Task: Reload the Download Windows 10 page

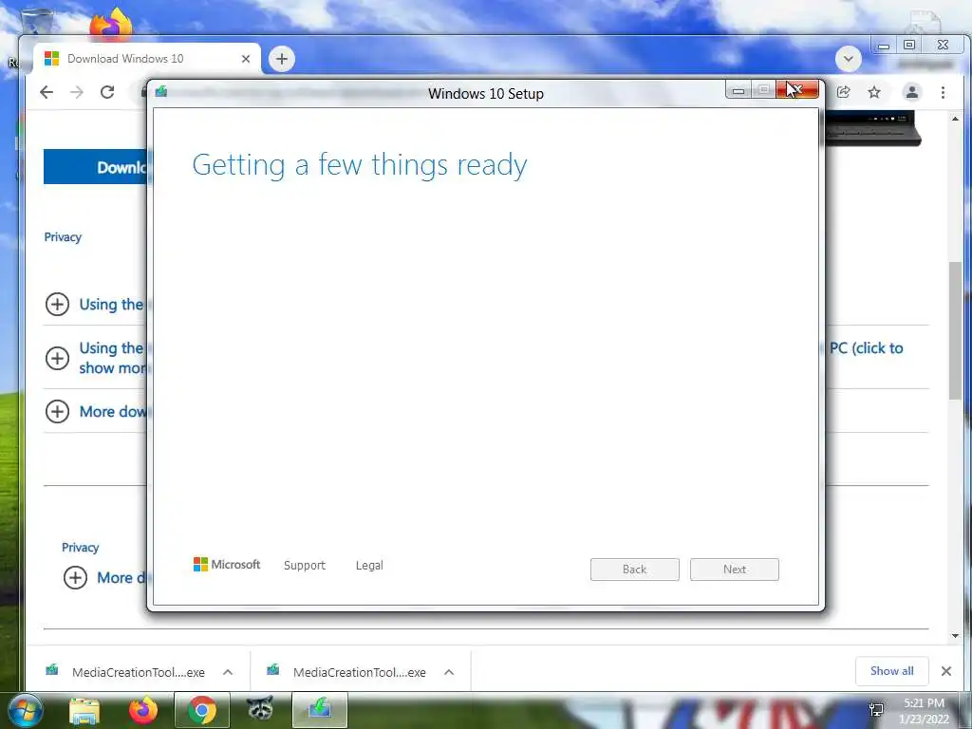Action: pyautogui.click(x=107, y=92)
